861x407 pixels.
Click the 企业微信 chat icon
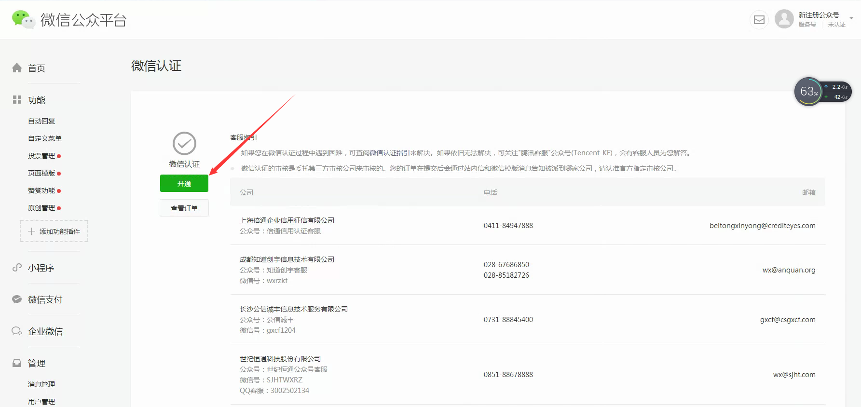tap(17, 331)
